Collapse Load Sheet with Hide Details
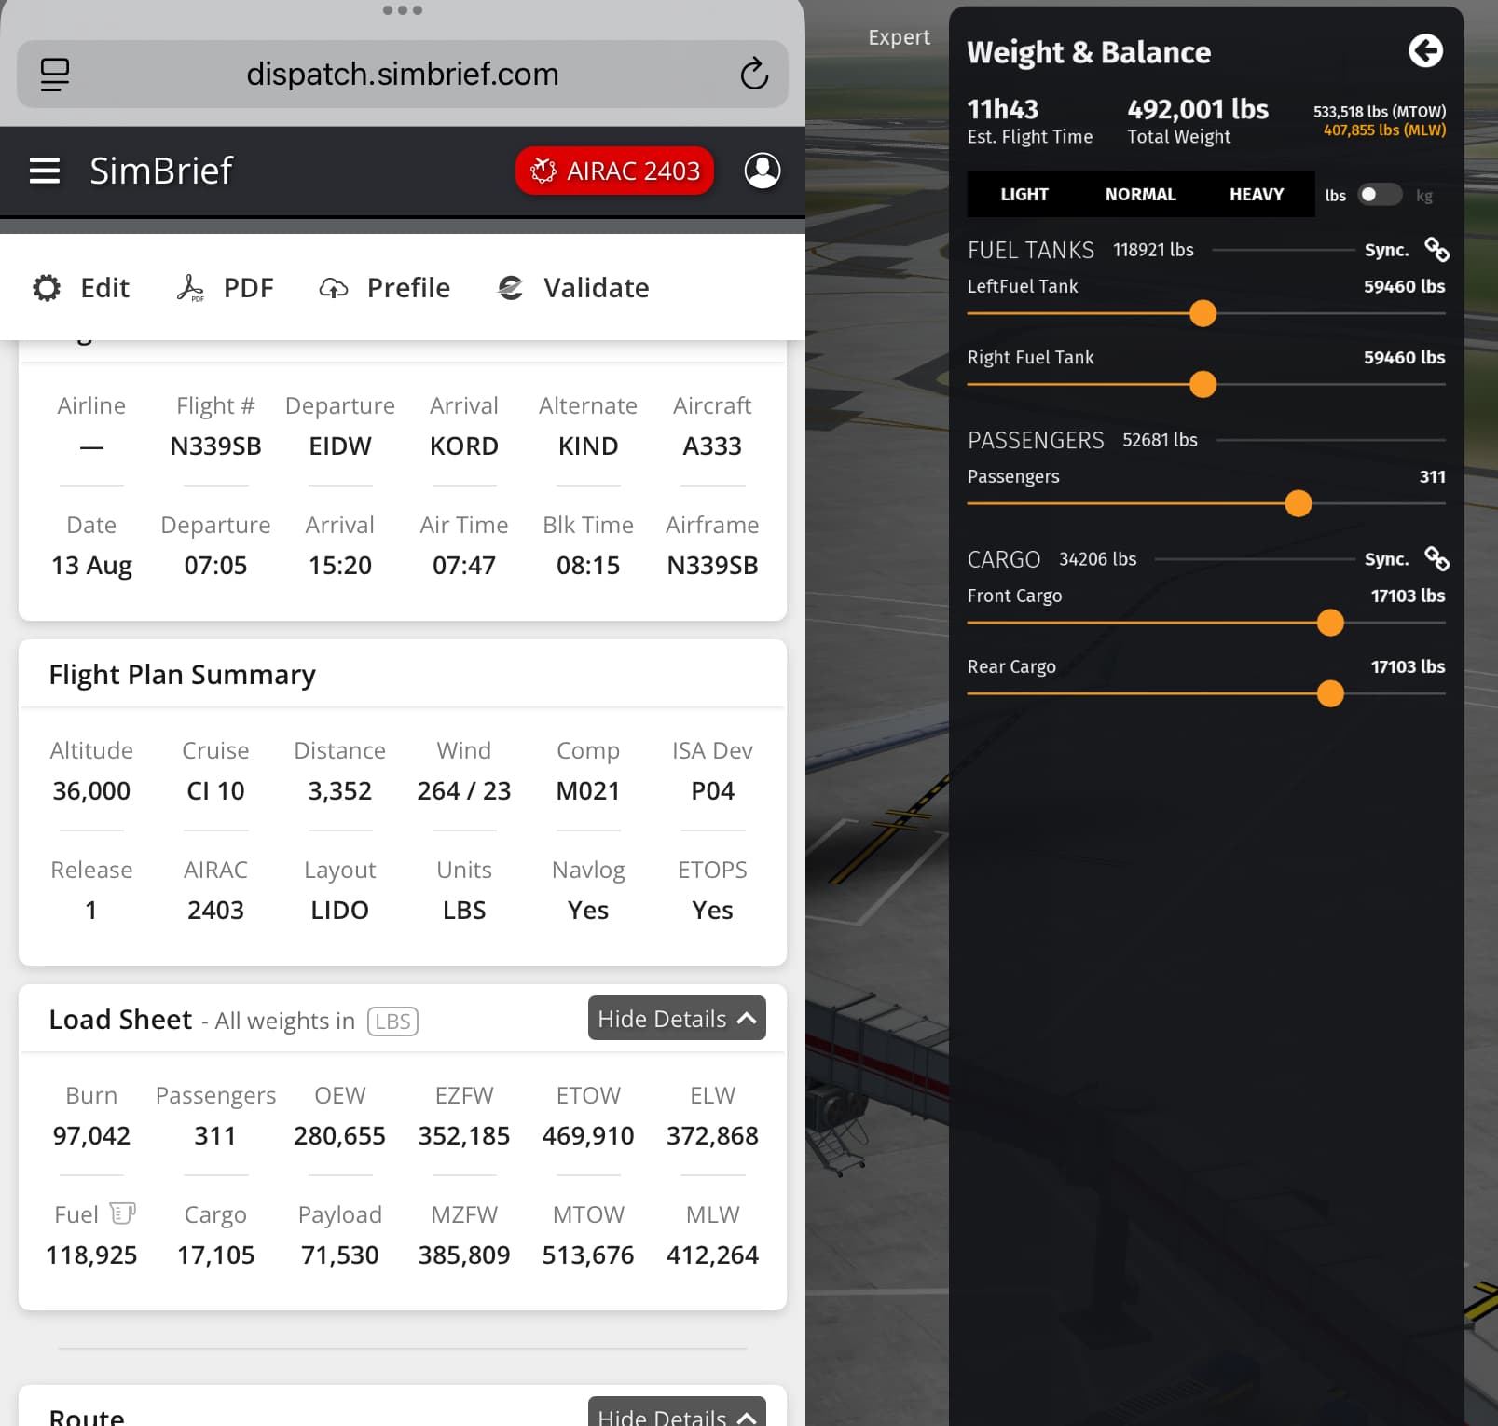 pyautogui.click(x=677, y=1019)
